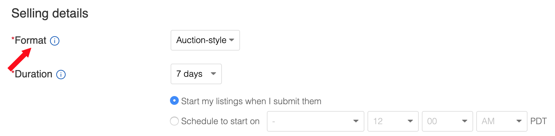Image resolution: width=555 pixels, height=136 pixels.
Task: Click the Duration field label
Action: [33, 74]
